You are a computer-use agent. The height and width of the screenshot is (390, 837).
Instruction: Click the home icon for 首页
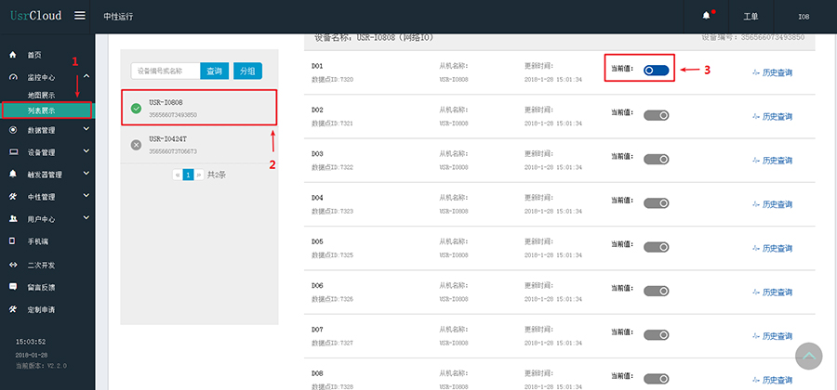(12, 55)
